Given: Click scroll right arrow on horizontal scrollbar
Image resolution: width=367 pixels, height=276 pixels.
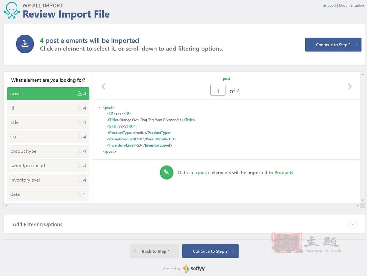Looking at the screenshot, I should coord(358,205).
